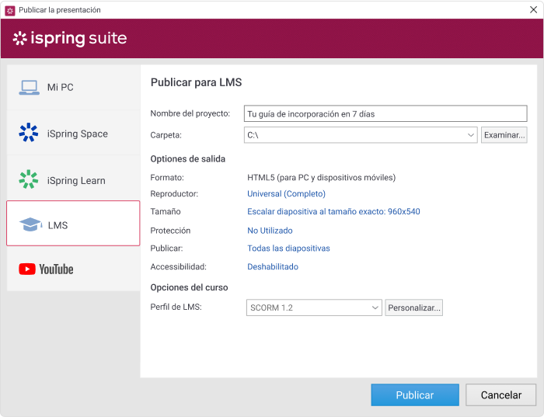Open the Todas las diapositivas link
Image resolution: width=544 pixels, height=417 pixels.
[x=288, y=248]
